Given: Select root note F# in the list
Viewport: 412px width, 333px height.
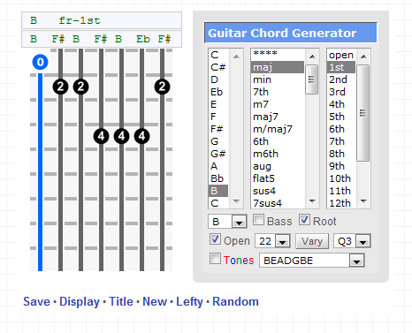Looking at the screenshot, I should click(x=218, y=129).
